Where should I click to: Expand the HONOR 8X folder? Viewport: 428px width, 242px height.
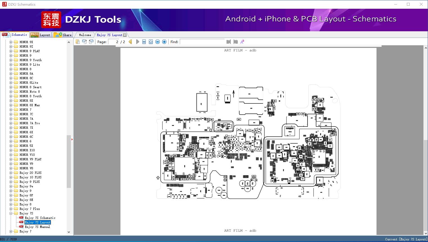(11, 101)
